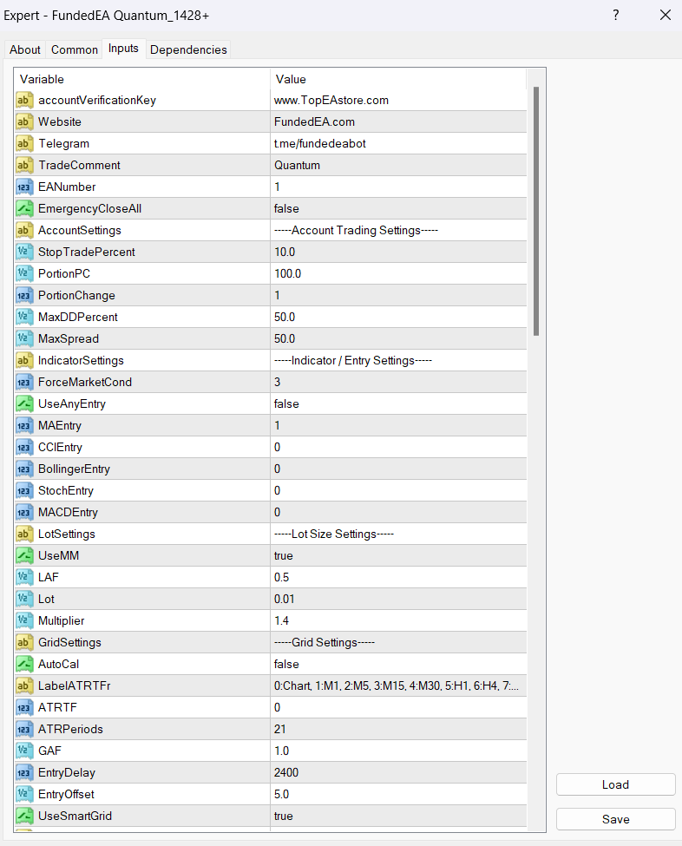This screenshot has width=682, height=846.
Task: Click the double-type icon next to StopTradePercent
Action: click(24, 252)
